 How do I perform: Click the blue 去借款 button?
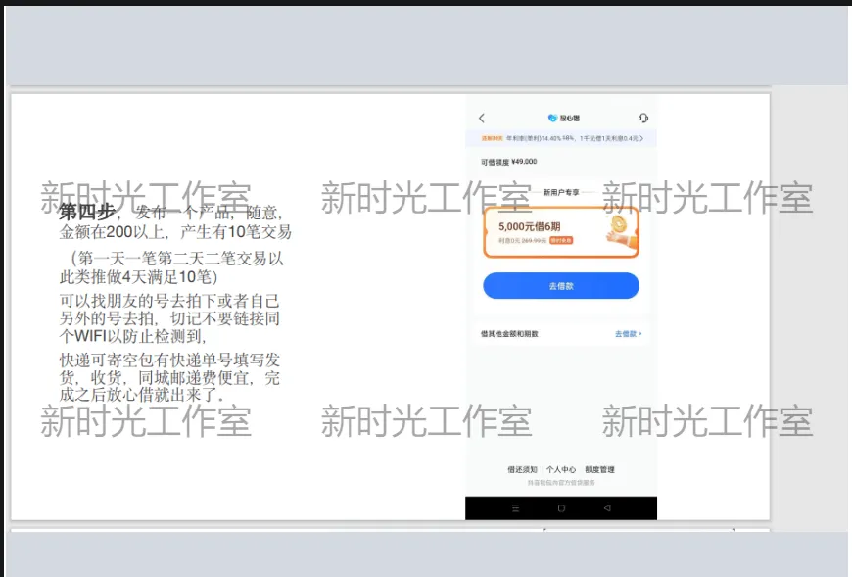coord(561,286)
